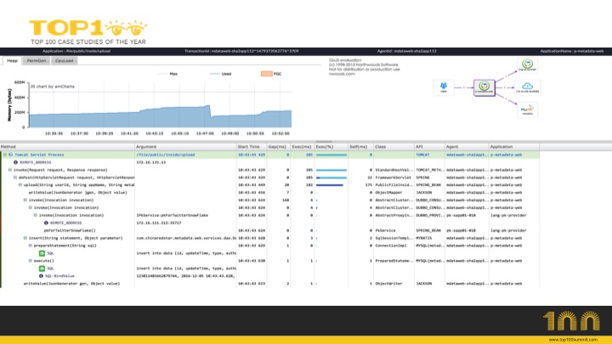This screenshot has height=344, width=612.
Task: Select the cloud node in the topology map
Action: click(527, 87)
